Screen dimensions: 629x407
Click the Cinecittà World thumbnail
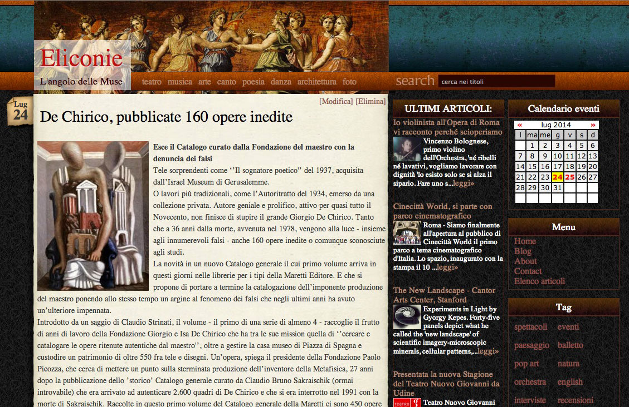pos(407,233)
